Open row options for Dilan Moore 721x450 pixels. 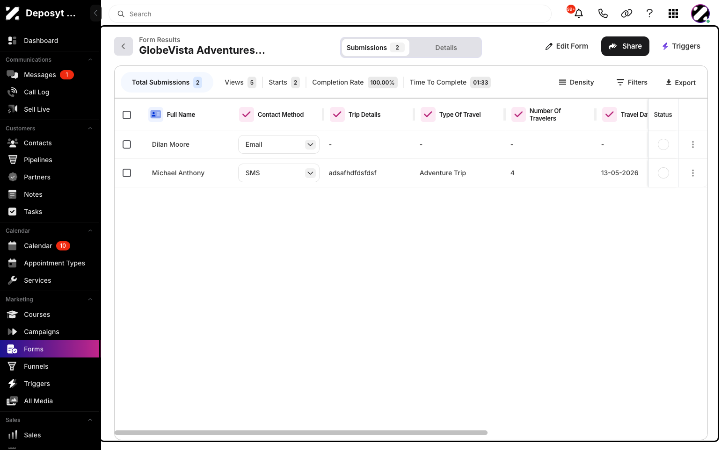click(693, 144)
